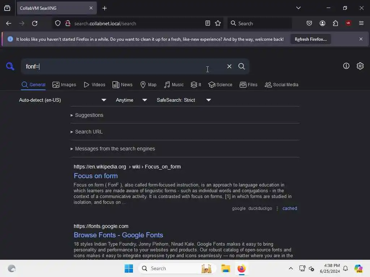The height and width of the screenshot is (277, 370).
Task: Switch to the Music category
Action: 174,85
